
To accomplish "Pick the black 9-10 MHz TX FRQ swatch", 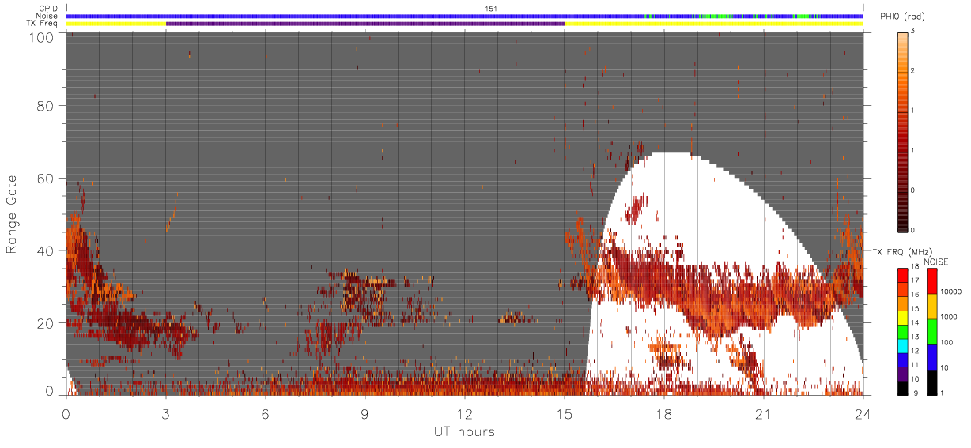I will [x=903, y=389].
